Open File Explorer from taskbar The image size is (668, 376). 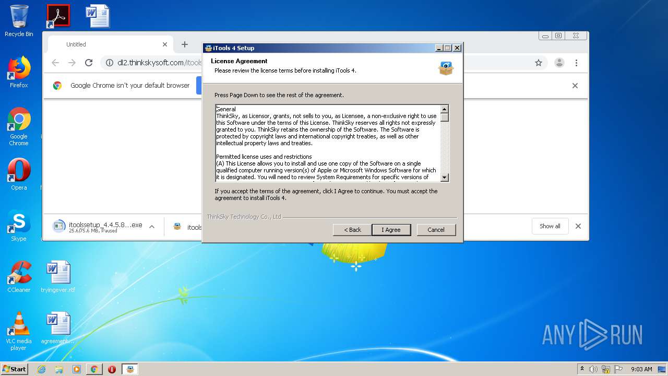coord(59,369)
